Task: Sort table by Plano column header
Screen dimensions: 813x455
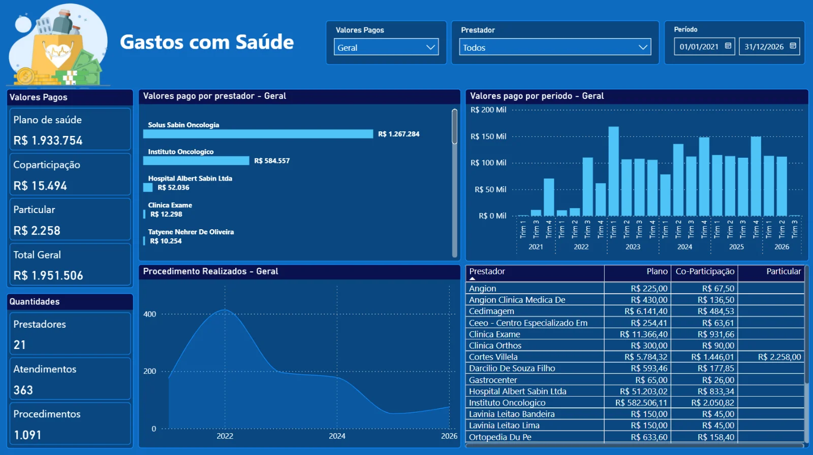Action: (x=657, y=271)
